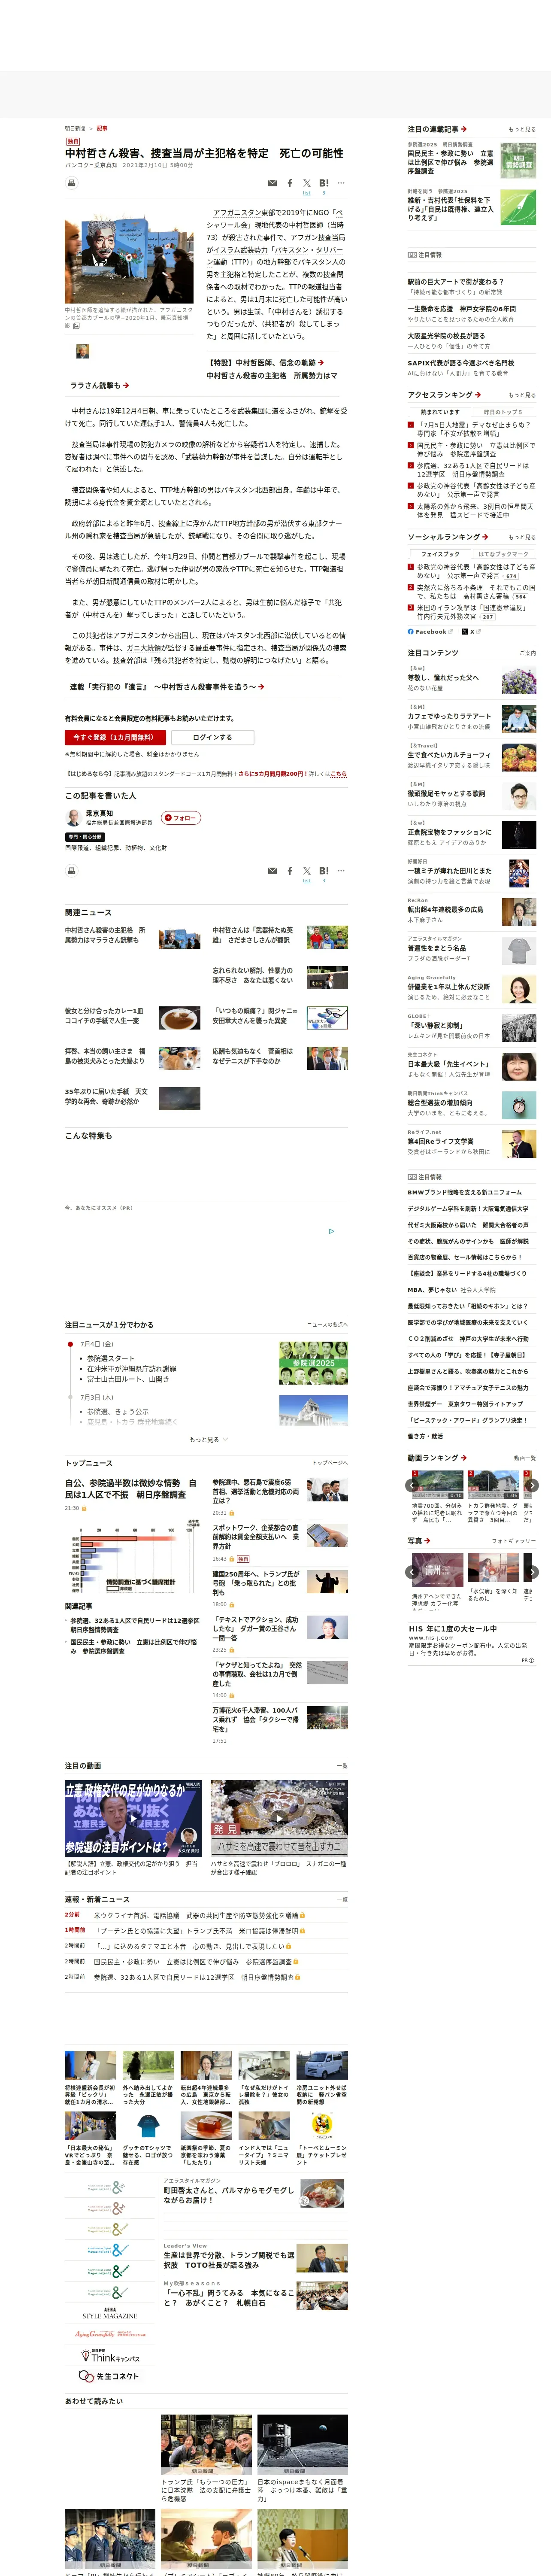Viewport: 551px width, 2576px height.
Task: Previous arrow on the 写真 carousel
Action: [413, 1572]
